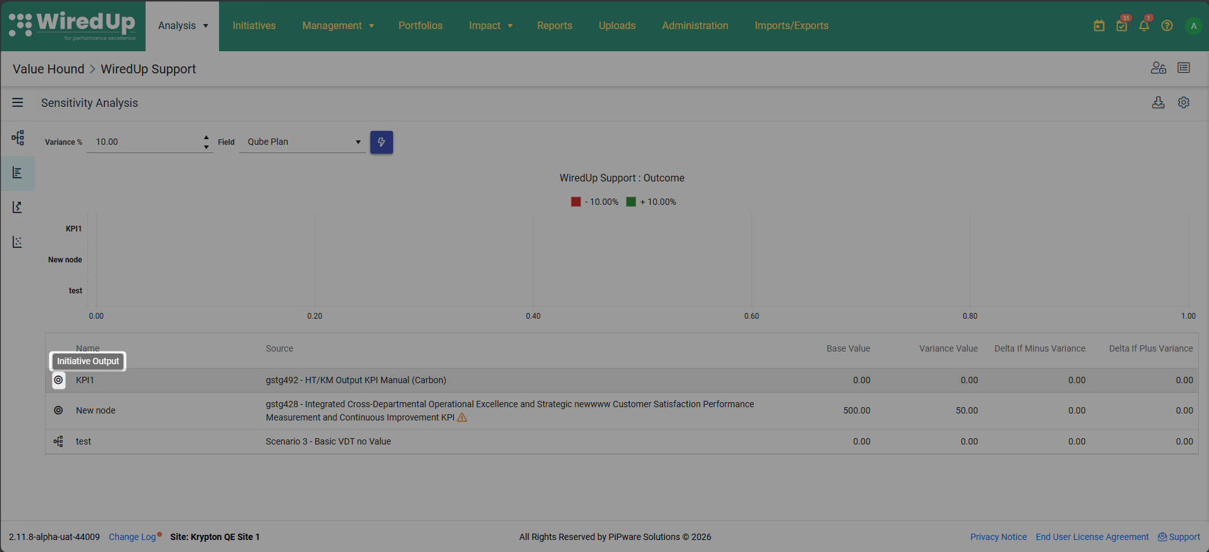The height and width of the screenshot is (552, 1209).
Task: Select the New node name cell
Action: coord(96,410)
